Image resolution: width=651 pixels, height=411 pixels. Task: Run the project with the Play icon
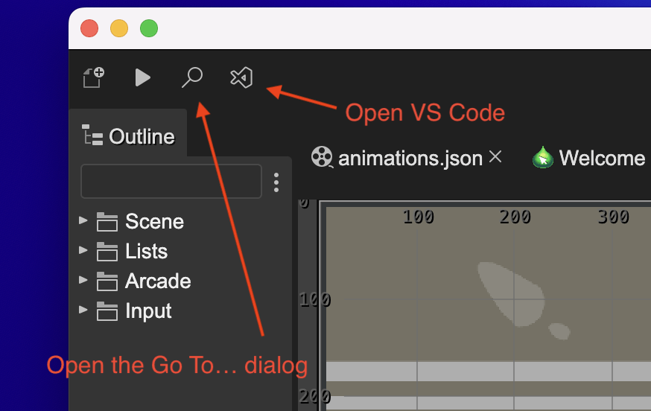[x=142, y=77]
